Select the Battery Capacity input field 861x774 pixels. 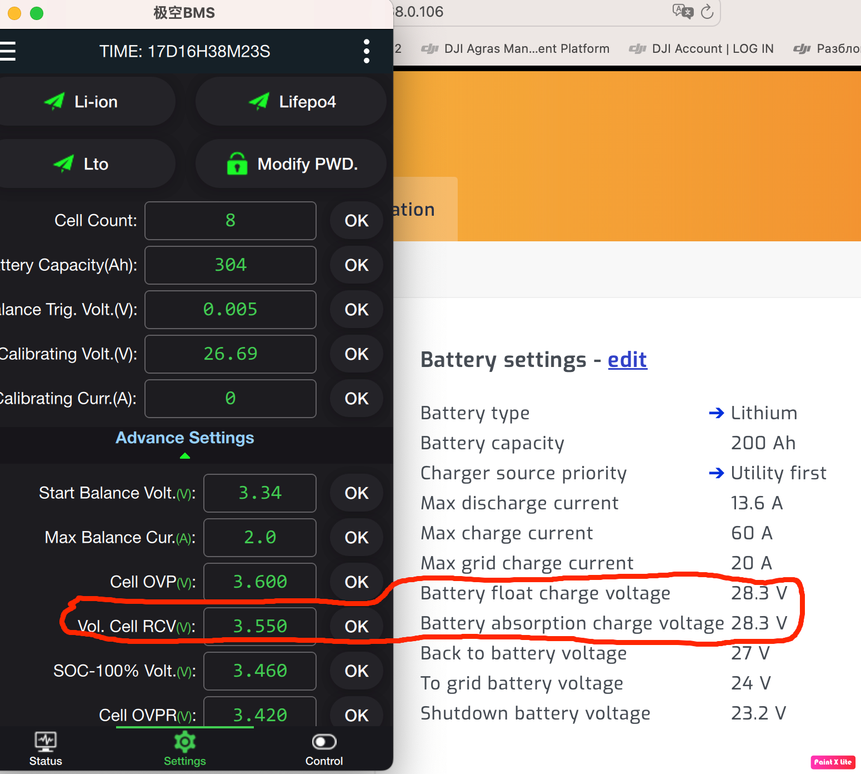(x=231, y=265)
